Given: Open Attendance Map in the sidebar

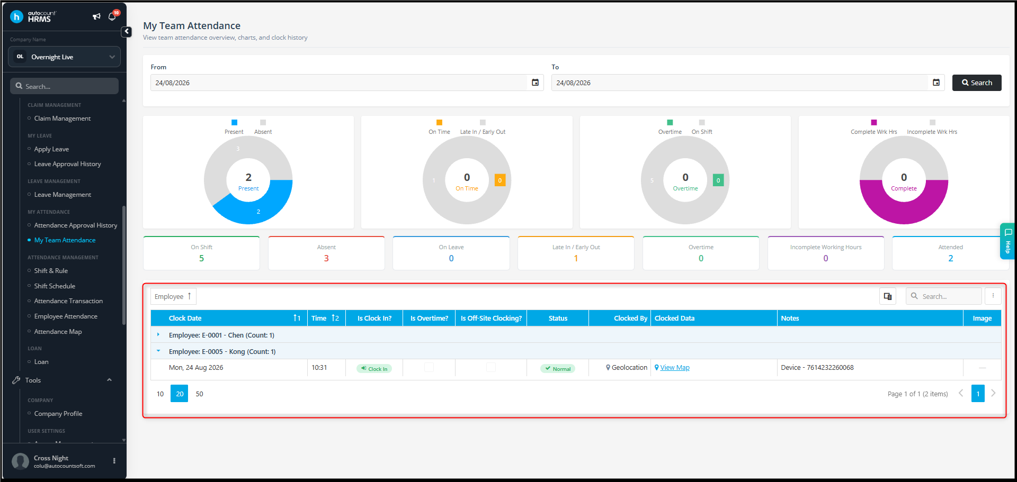Looking at the screenshot, I should pos(58,332).
